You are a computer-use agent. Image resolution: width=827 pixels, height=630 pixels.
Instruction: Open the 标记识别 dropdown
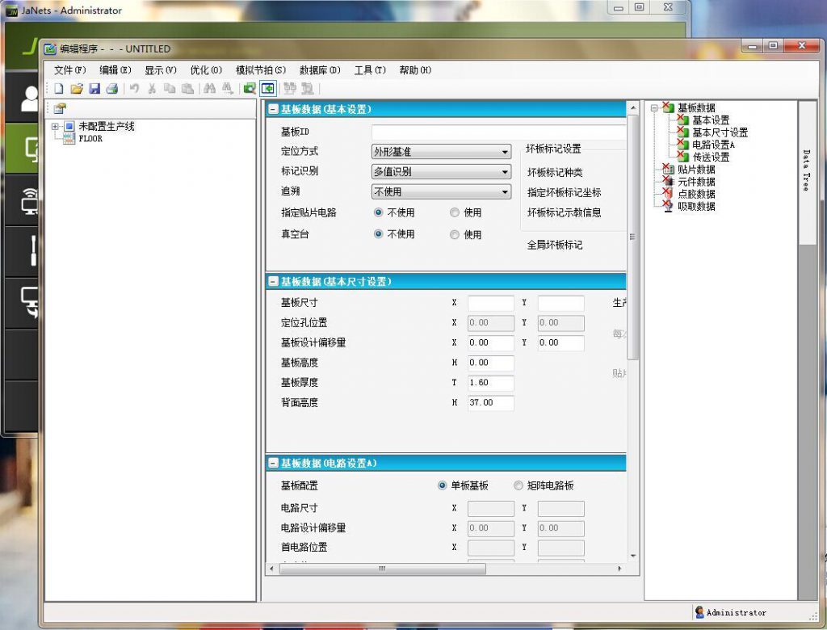click(442, 171)
